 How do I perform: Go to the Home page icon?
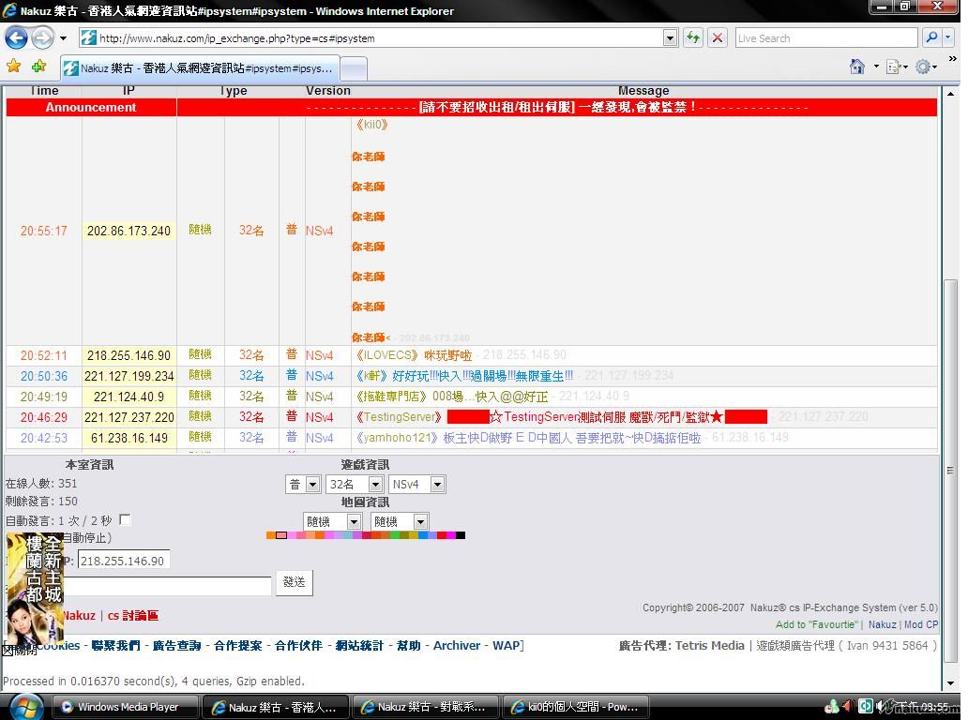(x=856, y=67)
